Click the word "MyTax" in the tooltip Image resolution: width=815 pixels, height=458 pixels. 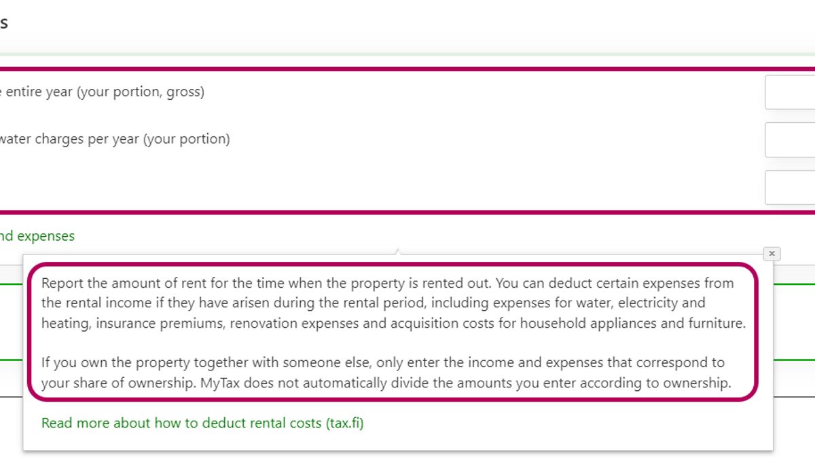[220, 383]
